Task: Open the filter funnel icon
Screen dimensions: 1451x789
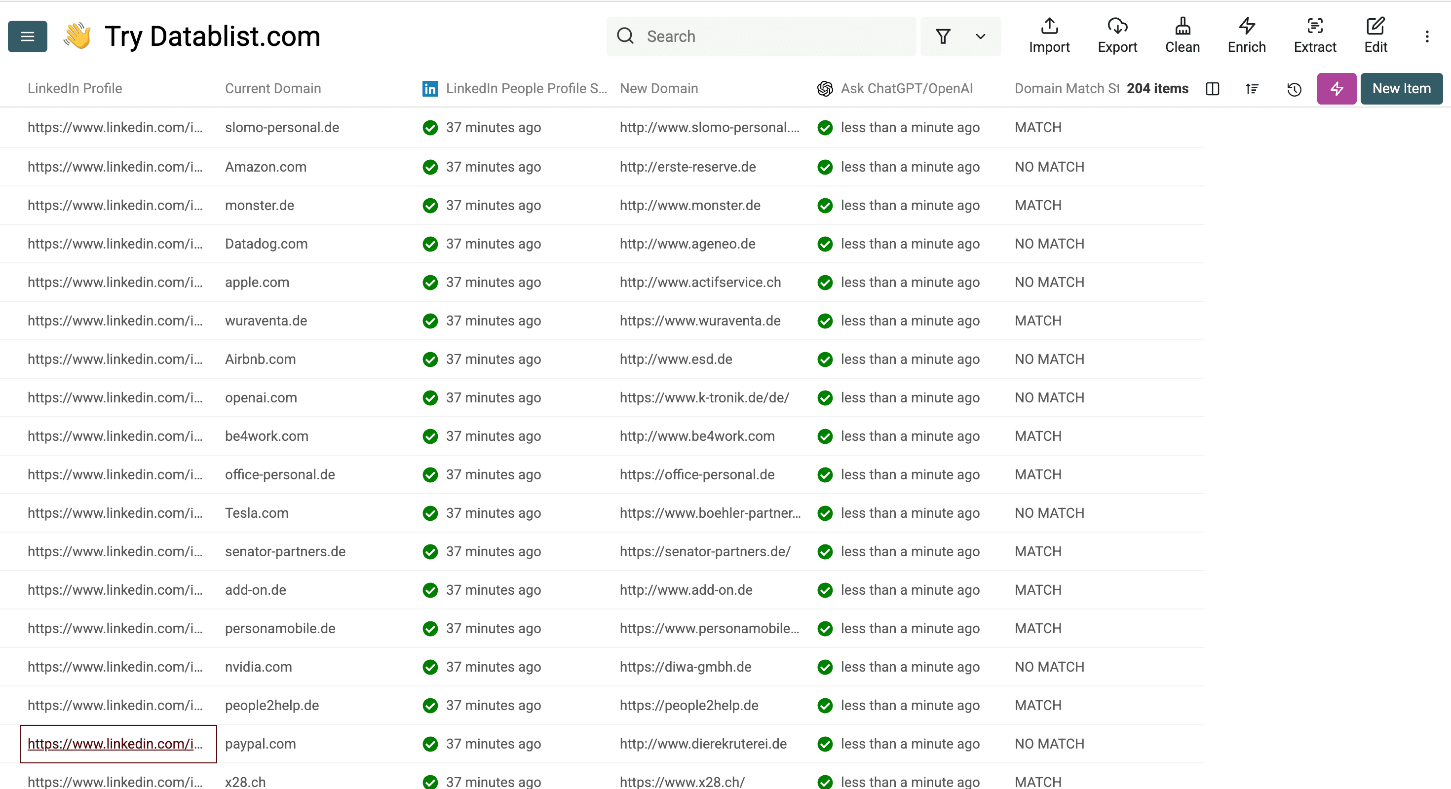Action: tap(943, 36)
